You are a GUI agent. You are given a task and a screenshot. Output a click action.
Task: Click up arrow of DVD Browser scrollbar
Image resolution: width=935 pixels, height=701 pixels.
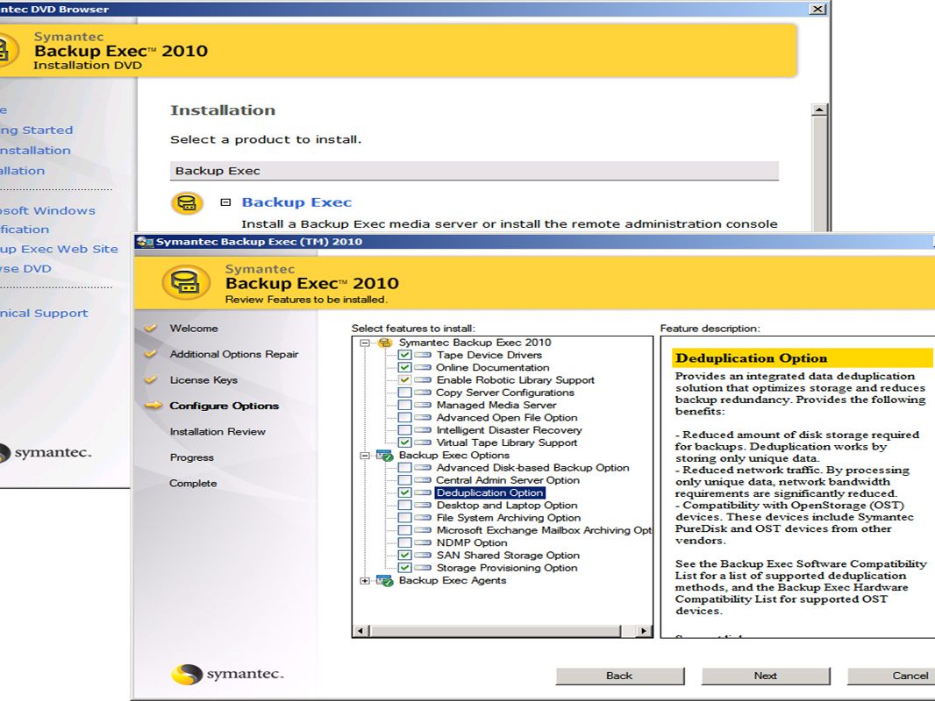[x=819, y=110]
